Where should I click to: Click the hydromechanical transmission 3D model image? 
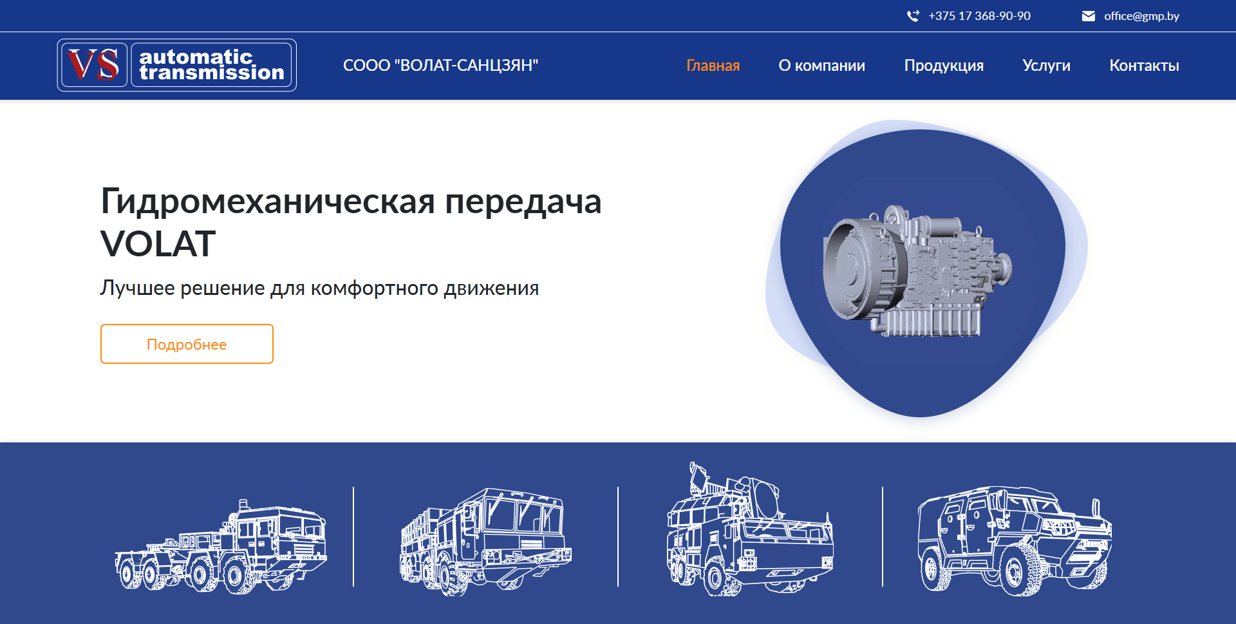(x=917, y=271)
